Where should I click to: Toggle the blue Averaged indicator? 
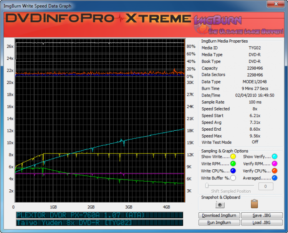point(275,178)
